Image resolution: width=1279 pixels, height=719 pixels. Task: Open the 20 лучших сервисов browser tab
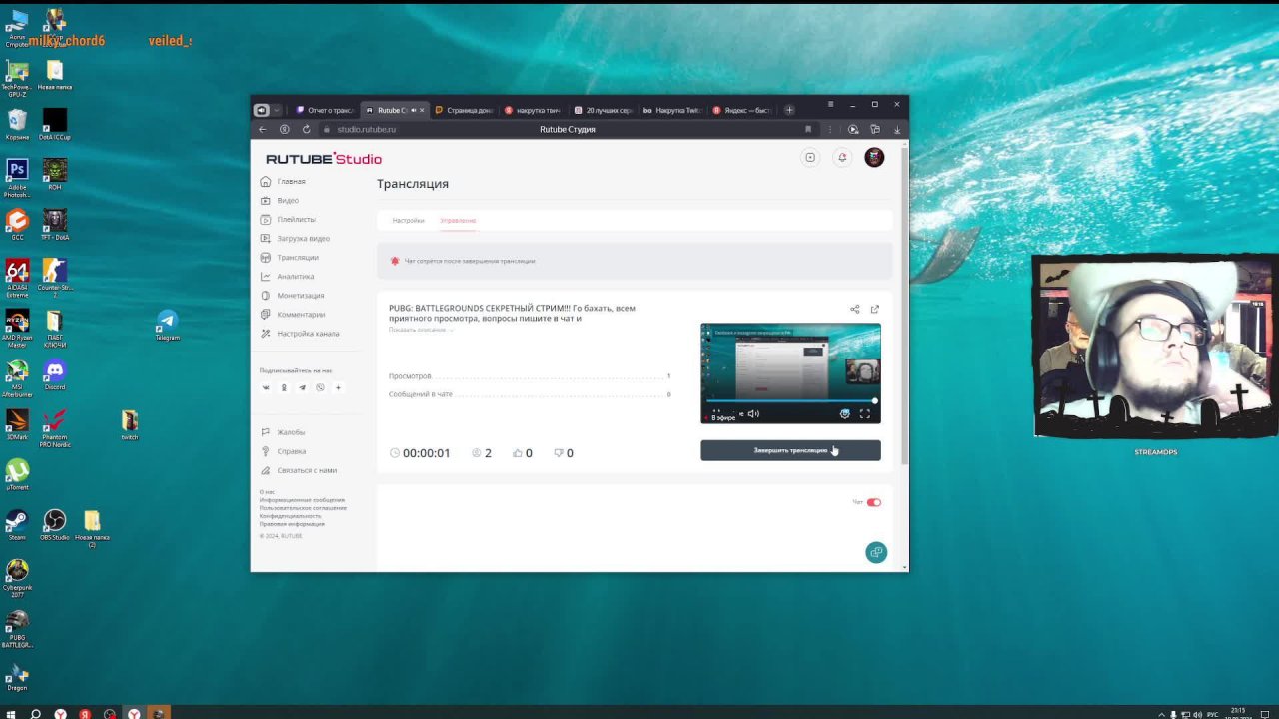point(603,110)
